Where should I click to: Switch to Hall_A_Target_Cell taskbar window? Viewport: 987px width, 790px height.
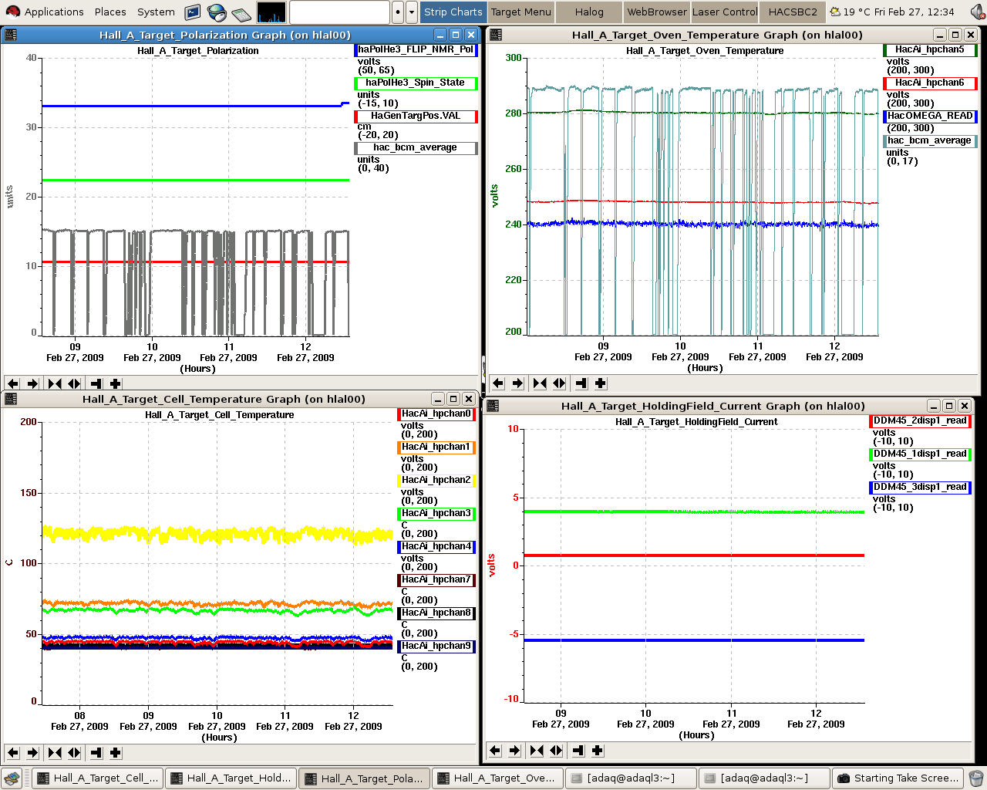pyautogui.click(x=97, y=778)
